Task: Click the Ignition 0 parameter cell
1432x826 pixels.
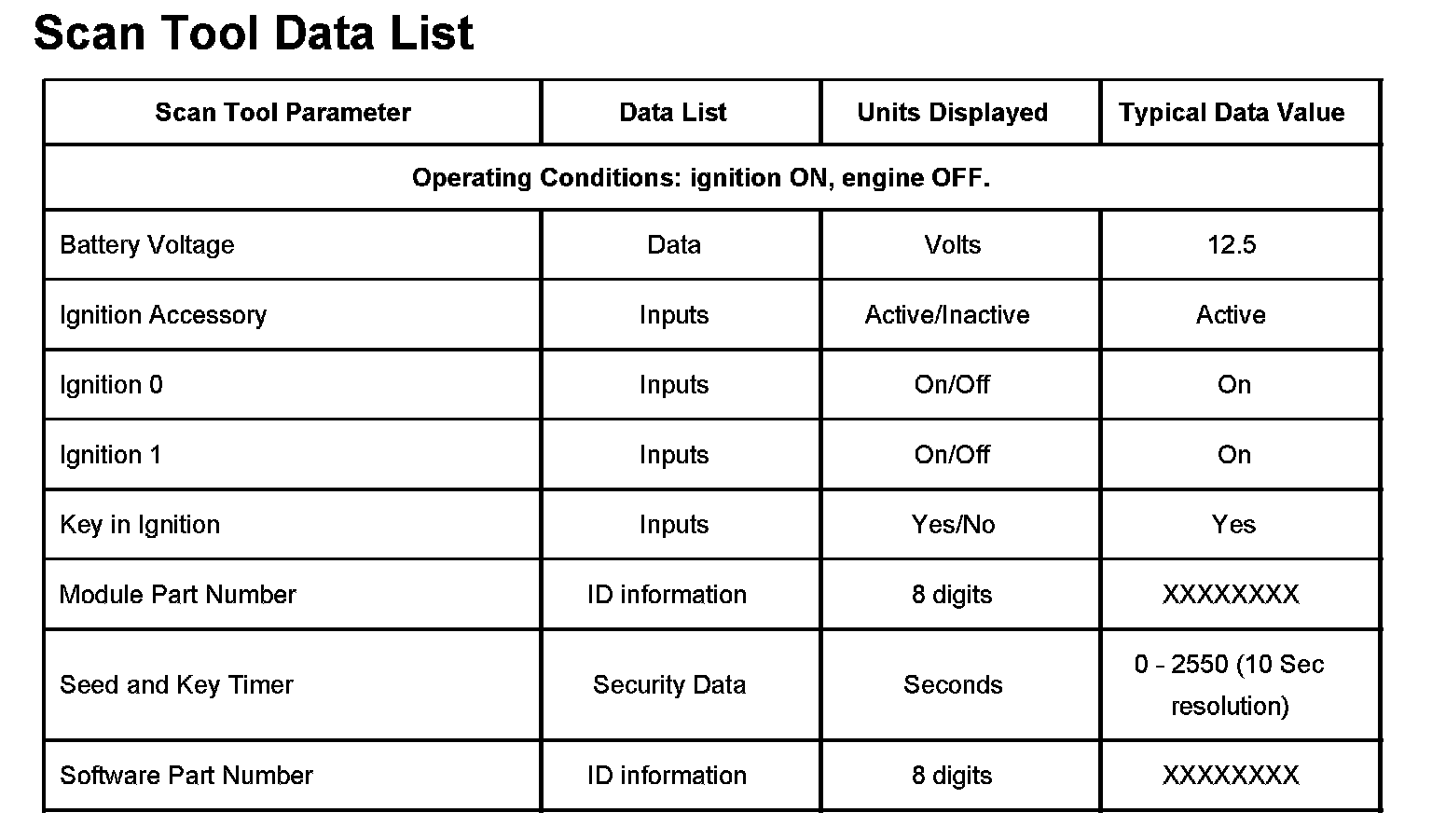Action: (x=111, y=385)
